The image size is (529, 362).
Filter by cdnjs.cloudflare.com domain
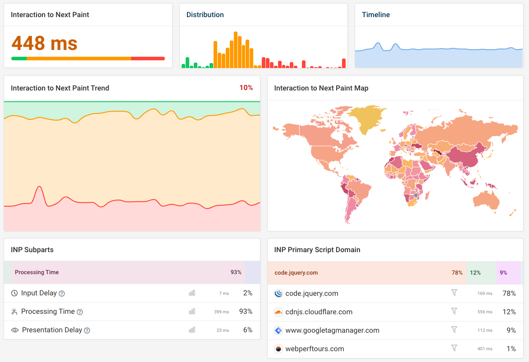coord(454,312)
